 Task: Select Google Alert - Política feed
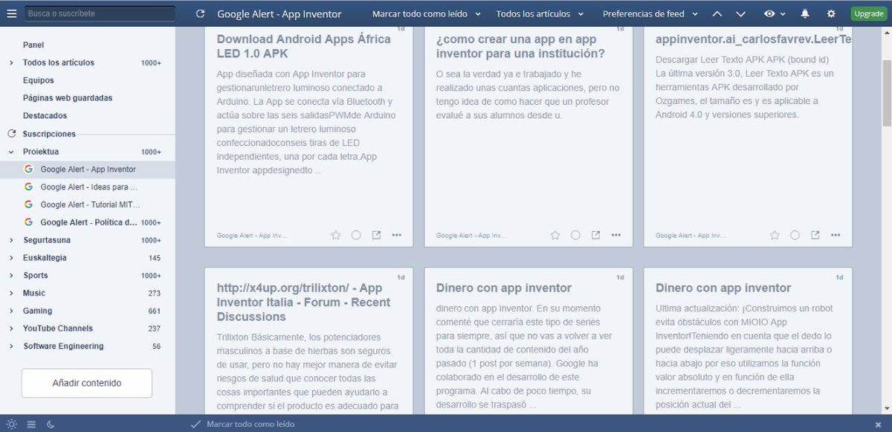[88, 222]
